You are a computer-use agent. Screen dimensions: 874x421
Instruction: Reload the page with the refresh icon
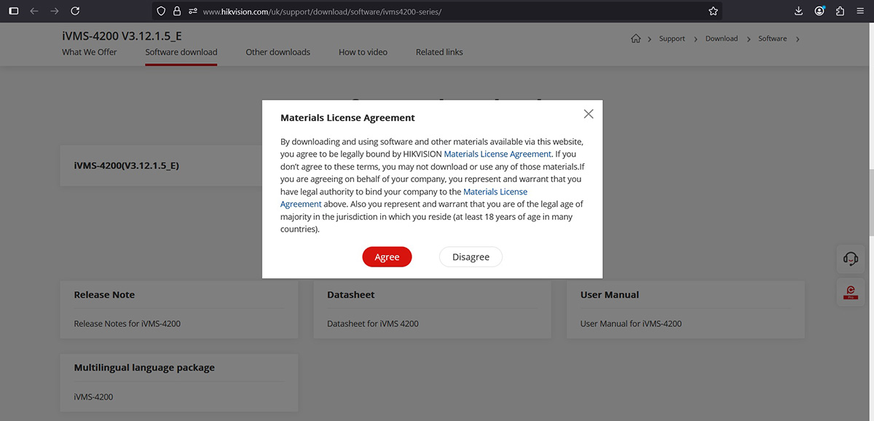pos(75,11)
